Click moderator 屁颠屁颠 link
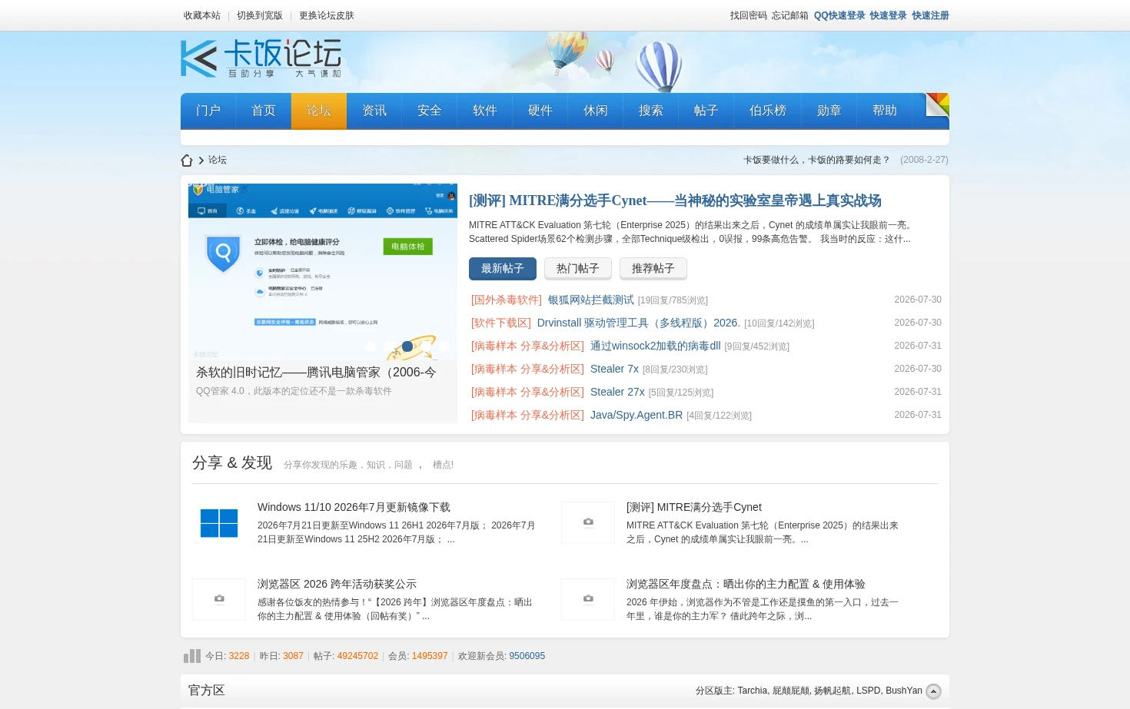Viewport: 1130px width, 709px height. [x=791, y=691]
